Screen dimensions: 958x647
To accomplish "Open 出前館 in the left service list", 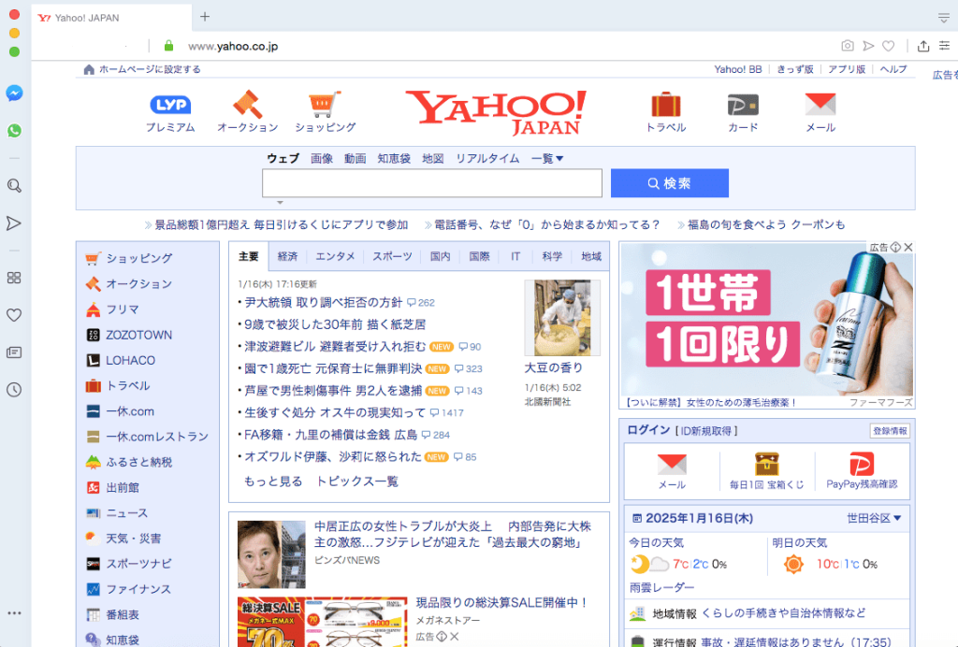I will click(x=123, y=488).
